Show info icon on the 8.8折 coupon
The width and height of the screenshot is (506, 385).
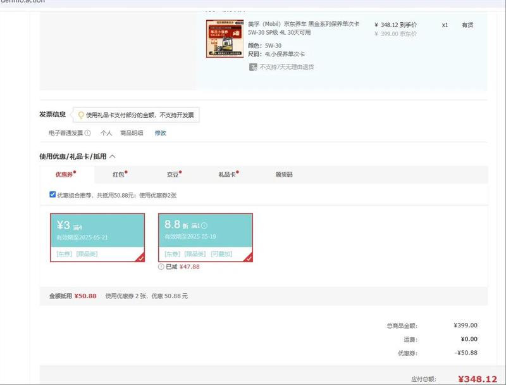point(204,225)
